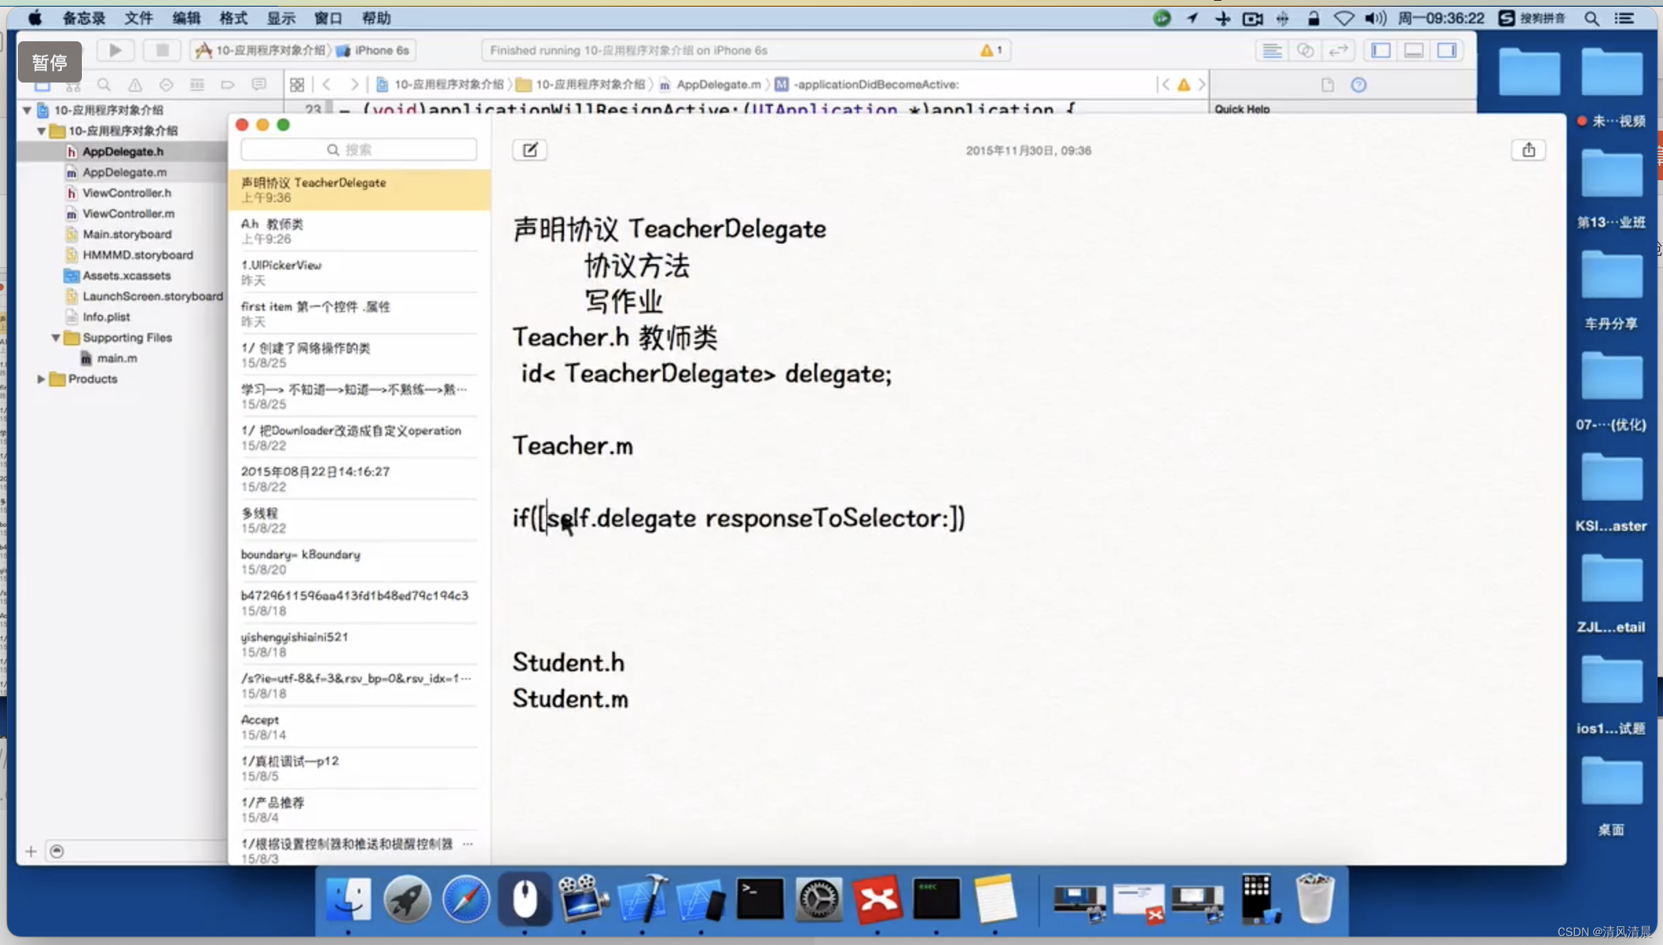
Task: Open the report navigator in Xcode
Action: pyautogui.click(x=259, y=85)
